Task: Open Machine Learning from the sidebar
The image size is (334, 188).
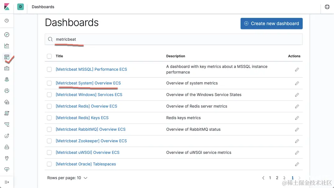Action: [7, 91]
